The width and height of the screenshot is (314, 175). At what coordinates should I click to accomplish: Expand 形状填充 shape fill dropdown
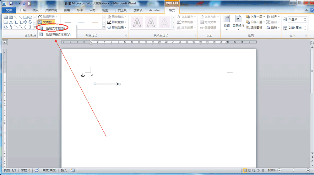click(x=126, y=17)
